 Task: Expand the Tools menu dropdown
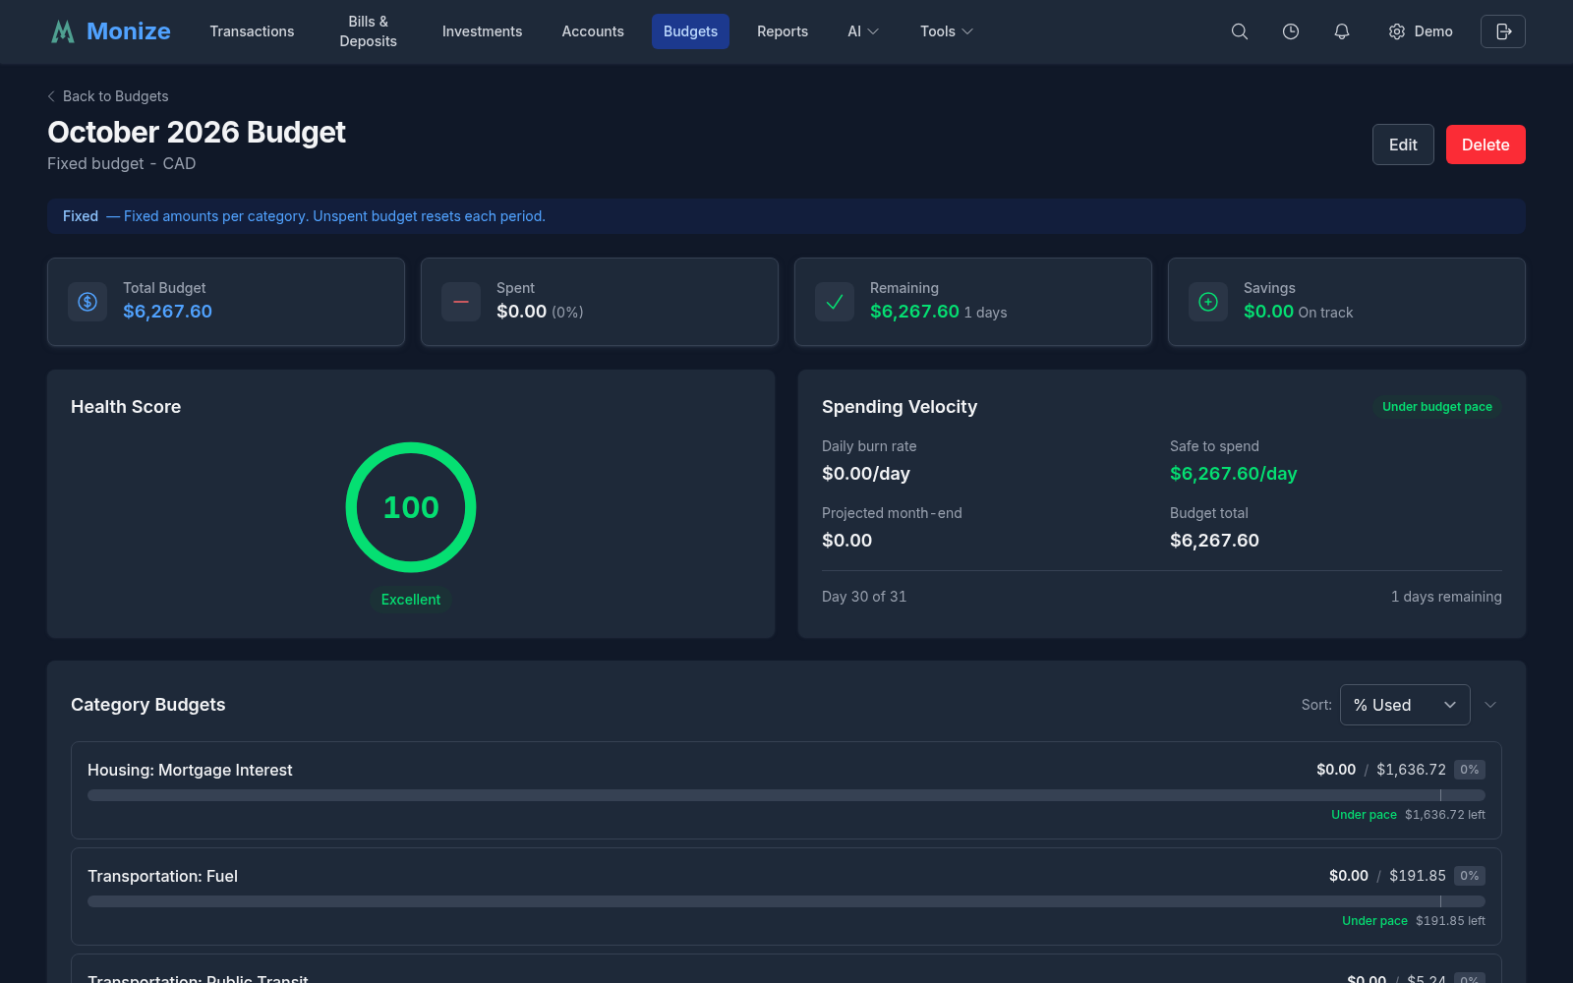coord(947,31)
